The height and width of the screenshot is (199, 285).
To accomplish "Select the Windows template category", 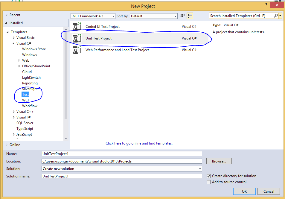I will [29, 54].
